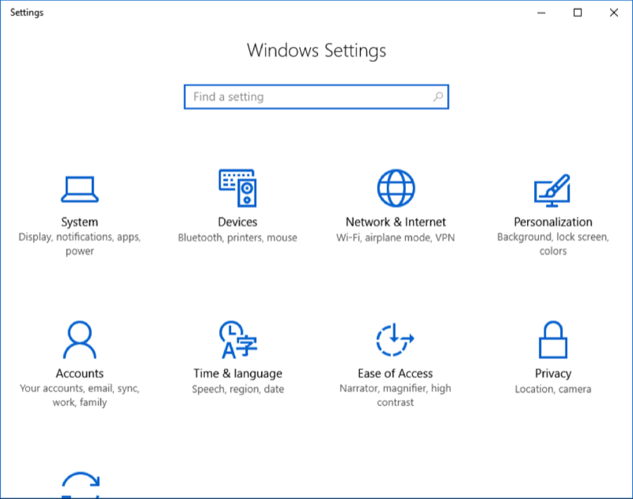
Task: Minimize the Settings window
Action: click(541, 13)
